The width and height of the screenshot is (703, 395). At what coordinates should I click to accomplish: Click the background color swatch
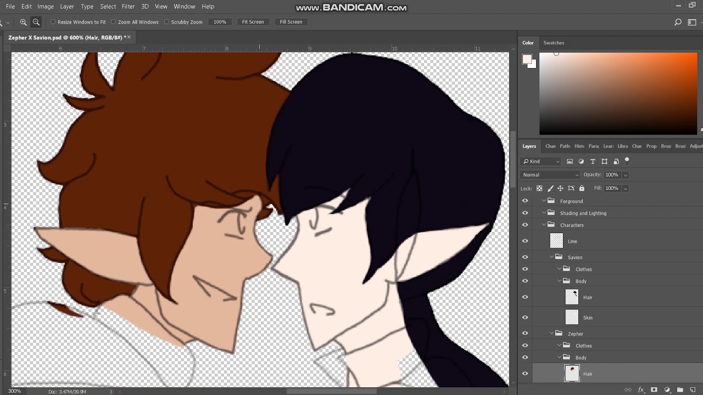click(x=533, y=65)
